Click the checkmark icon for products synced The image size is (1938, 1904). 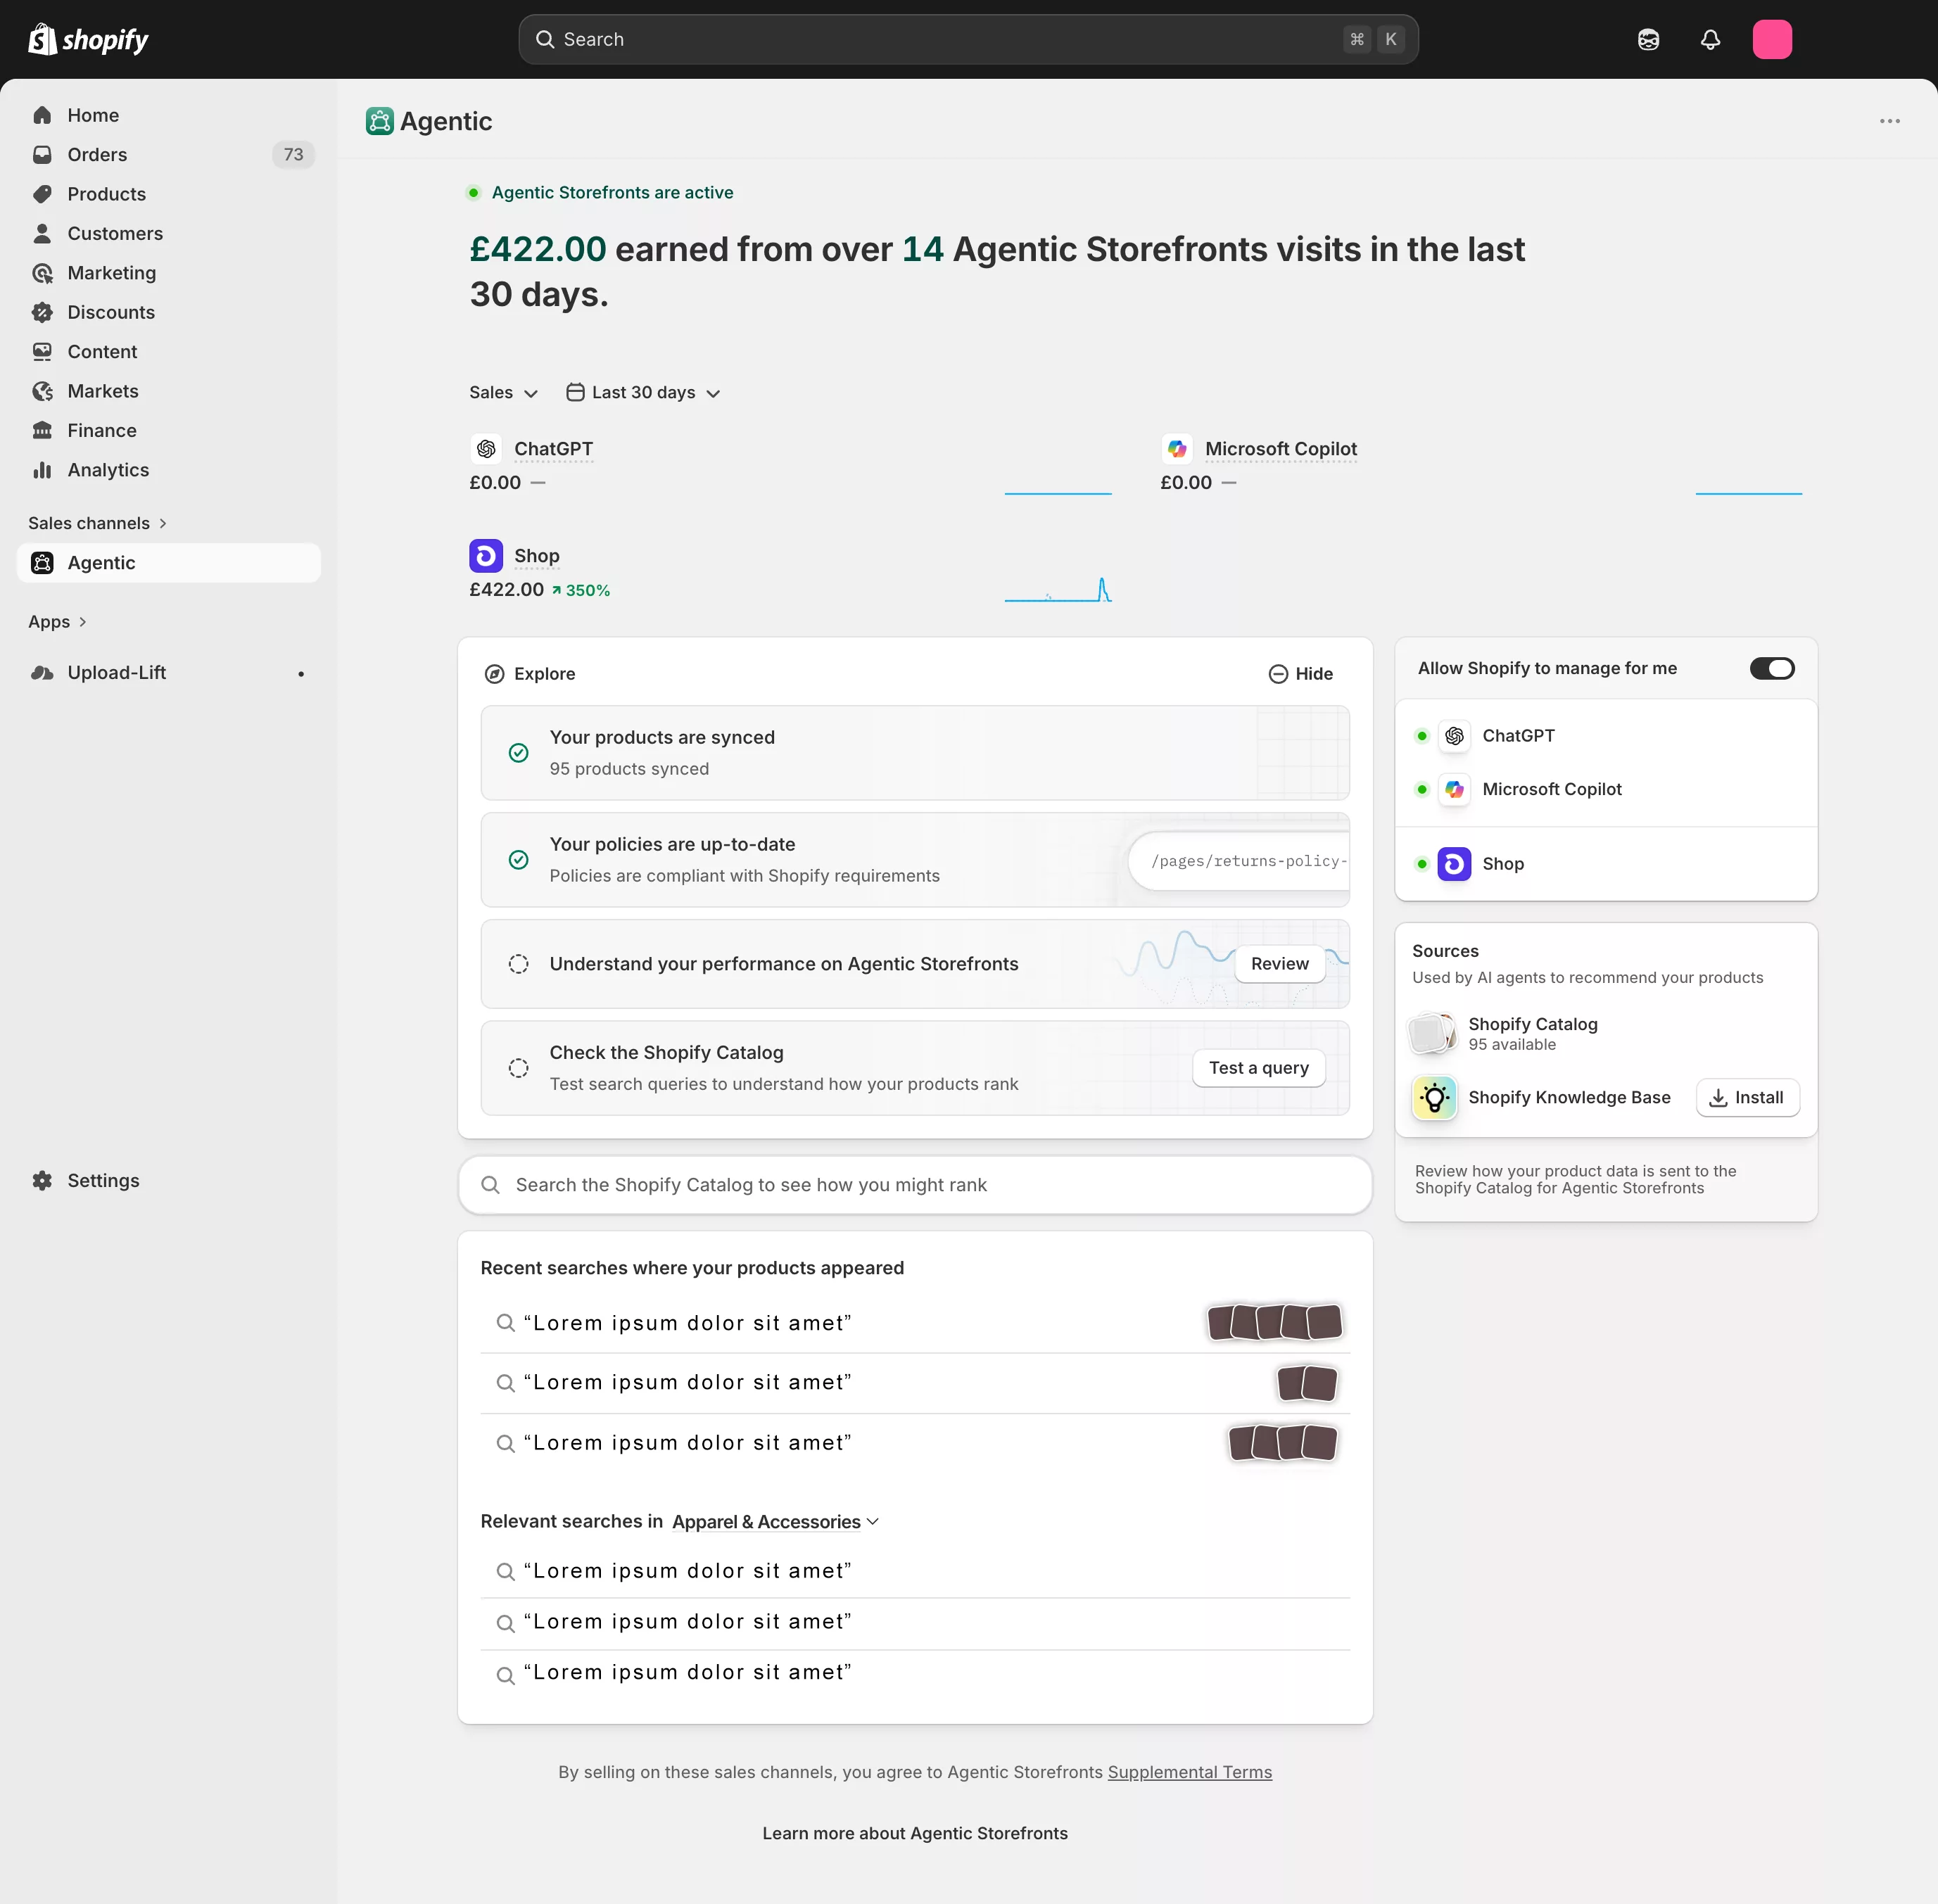click(x=518, y=753)
